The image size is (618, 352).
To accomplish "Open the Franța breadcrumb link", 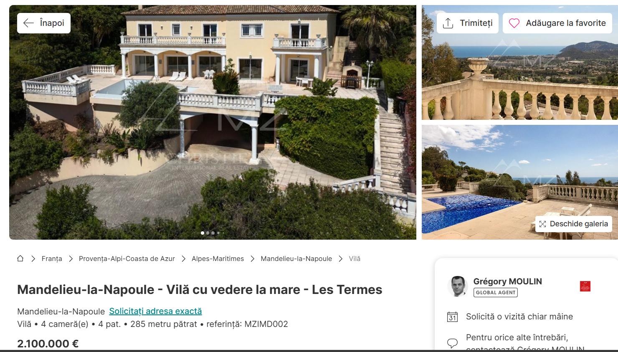I will (52, 258).
